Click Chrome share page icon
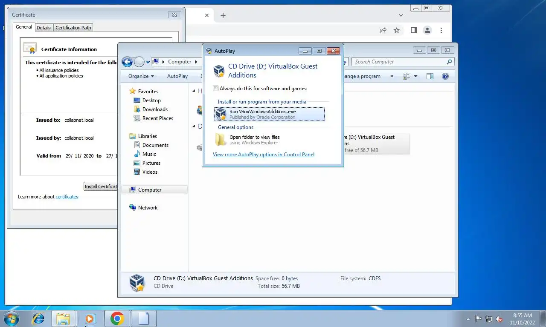The height and width of the screenshot is (327, 546). pos(383,30)
